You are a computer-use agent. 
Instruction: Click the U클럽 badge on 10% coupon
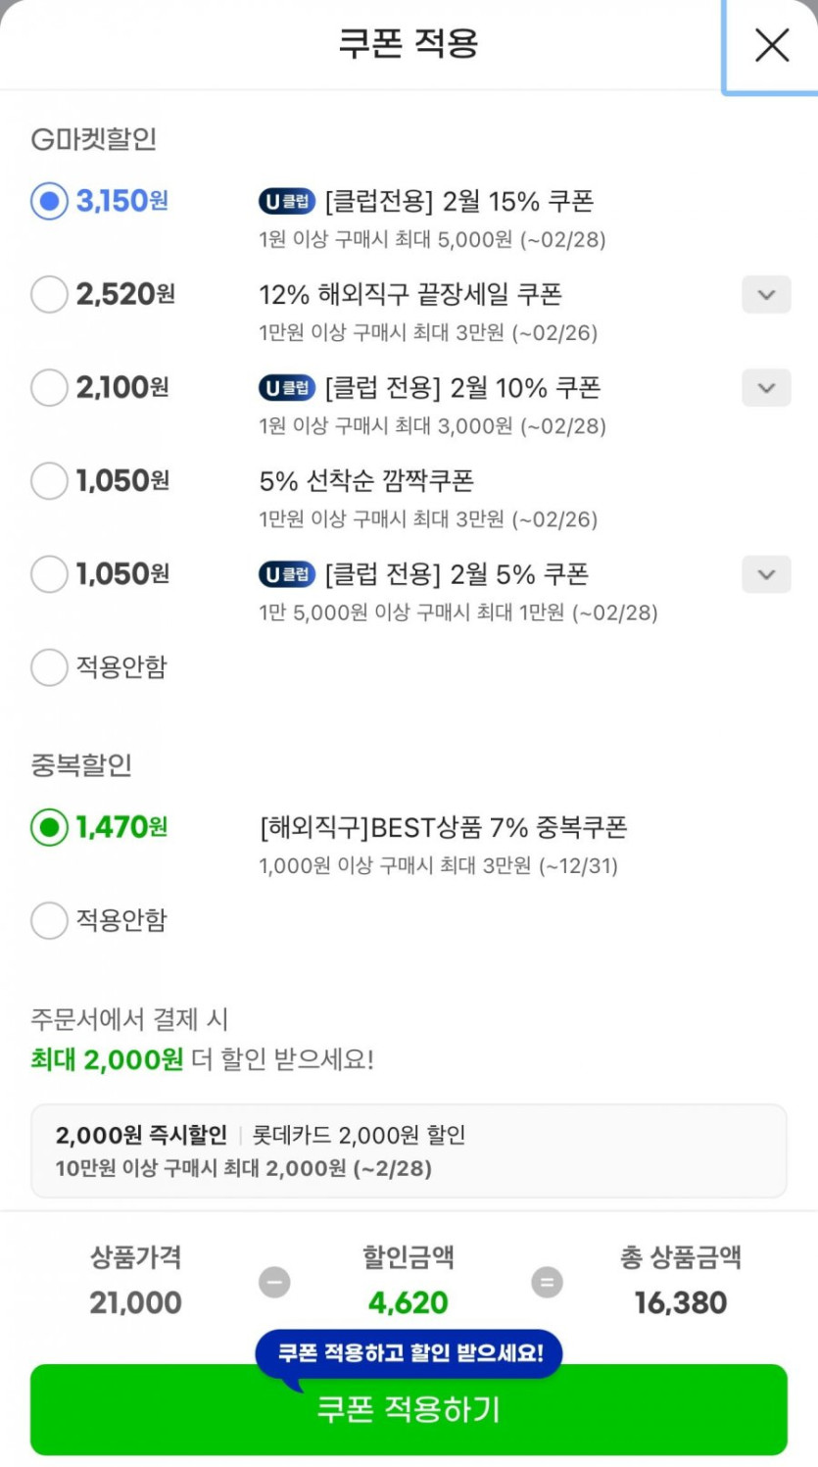coord(287,388)
